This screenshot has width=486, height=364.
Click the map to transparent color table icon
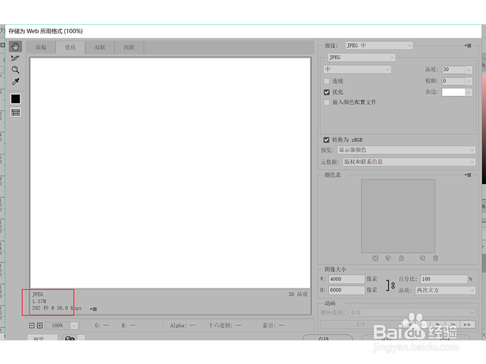375,258
